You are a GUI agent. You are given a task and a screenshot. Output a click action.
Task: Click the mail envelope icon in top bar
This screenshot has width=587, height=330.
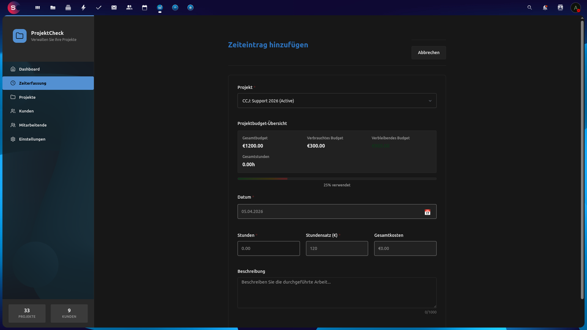(x=114, y=8)
